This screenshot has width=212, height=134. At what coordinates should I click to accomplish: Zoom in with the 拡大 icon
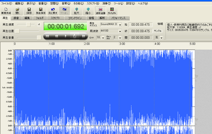[77, 11]
